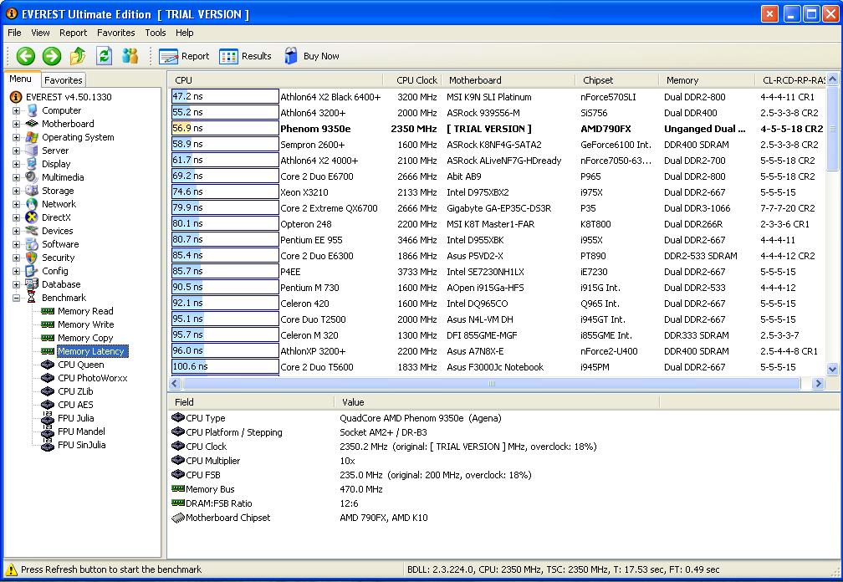Sort by the Motherboard column header
The width and height of the screenshot is (843, 582).
click(x=508, y=80)
